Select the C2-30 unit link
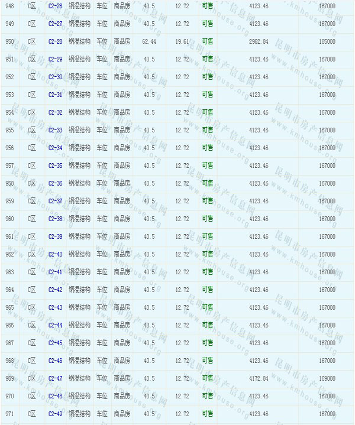355x425 pixels. tap(55, 77)
